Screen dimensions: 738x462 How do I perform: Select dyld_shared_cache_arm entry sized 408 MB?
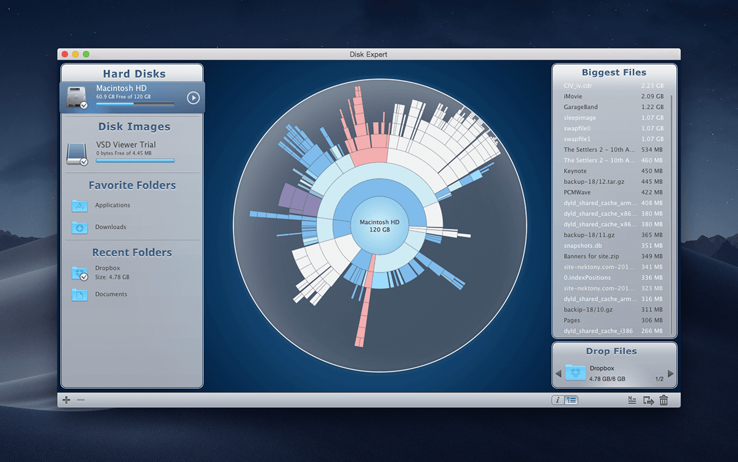613,203
